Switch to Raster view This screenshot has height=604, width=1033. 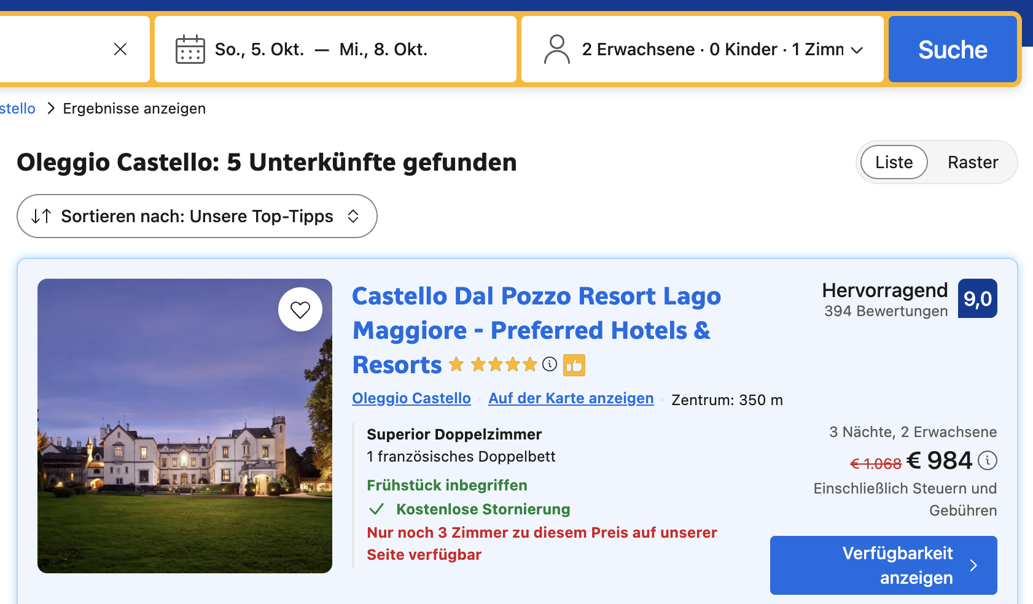point(973,162)
